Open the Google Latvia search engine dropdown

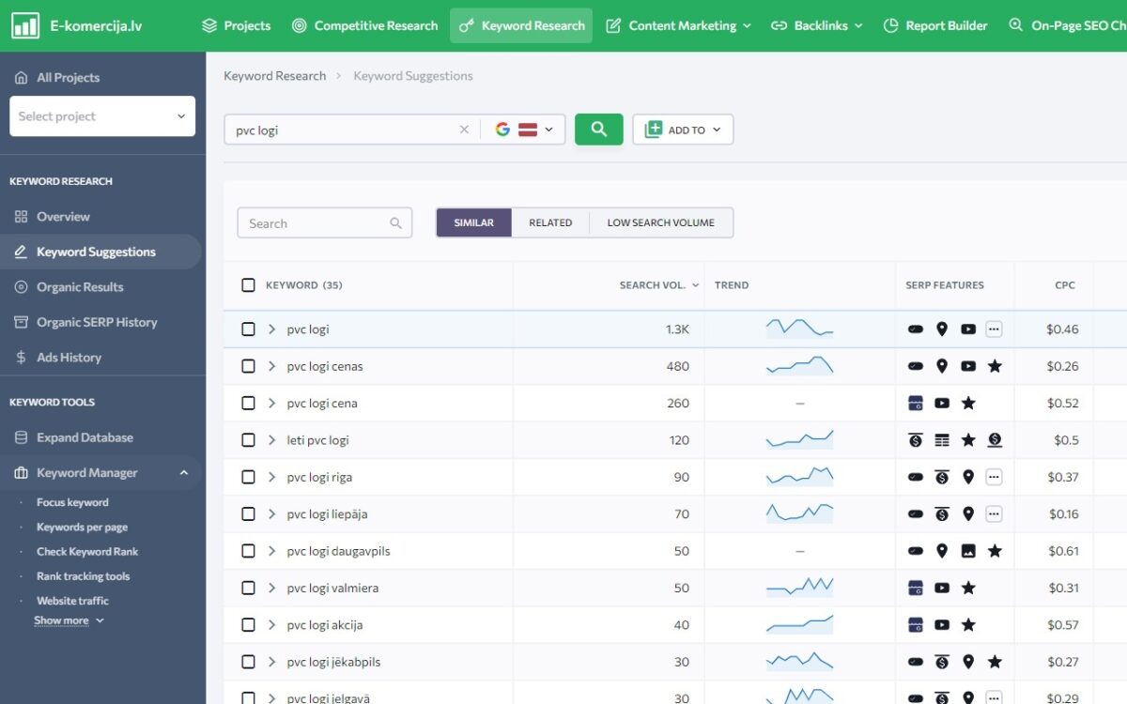[524, 130]
